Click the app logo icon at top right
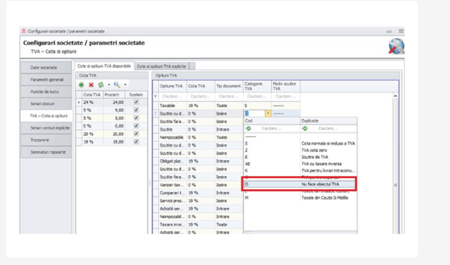 click(x=396, y=46)
